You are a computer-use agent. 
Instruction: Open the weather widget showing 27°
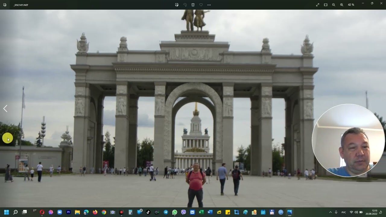(x=35, y=211)
